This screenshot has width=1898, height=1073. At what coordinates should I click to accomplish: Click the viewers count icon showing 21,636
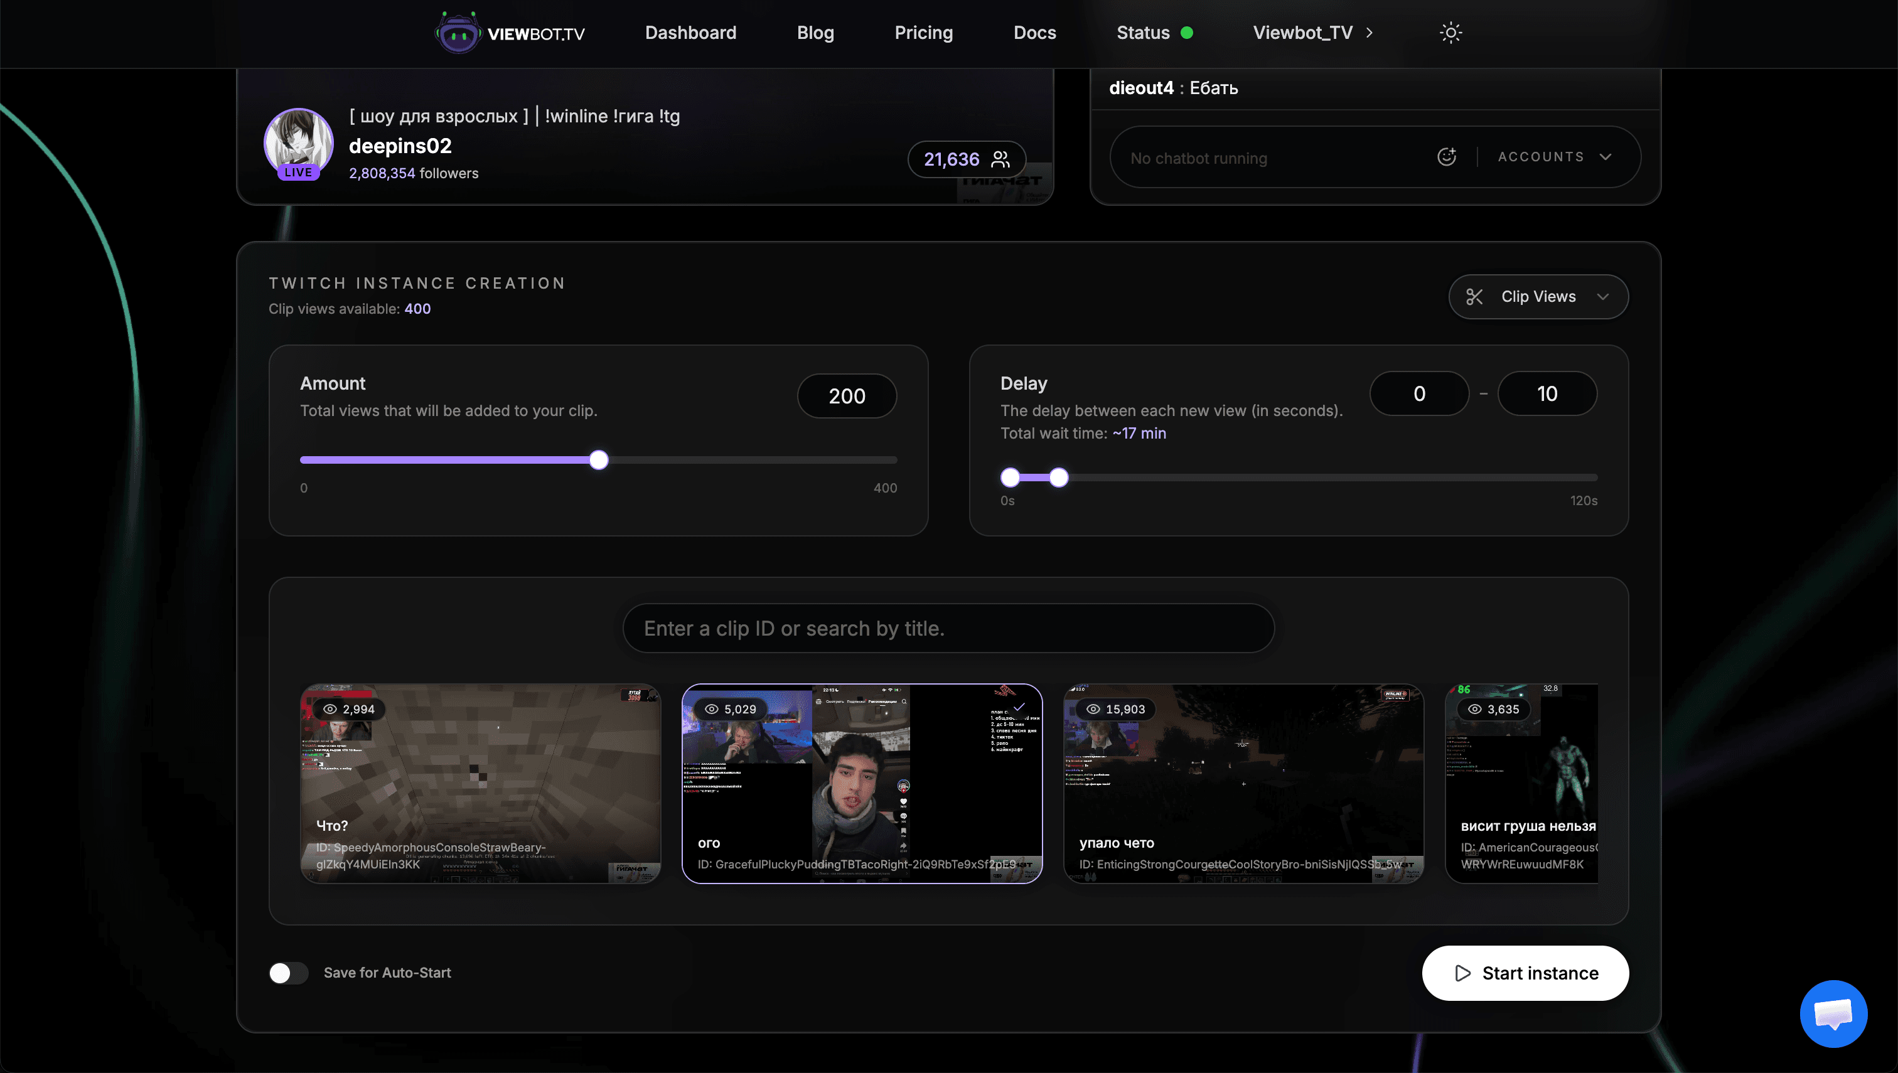[1001, 159]
